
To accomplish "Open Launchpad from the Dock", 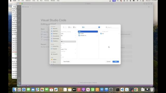I will (19, 90).
